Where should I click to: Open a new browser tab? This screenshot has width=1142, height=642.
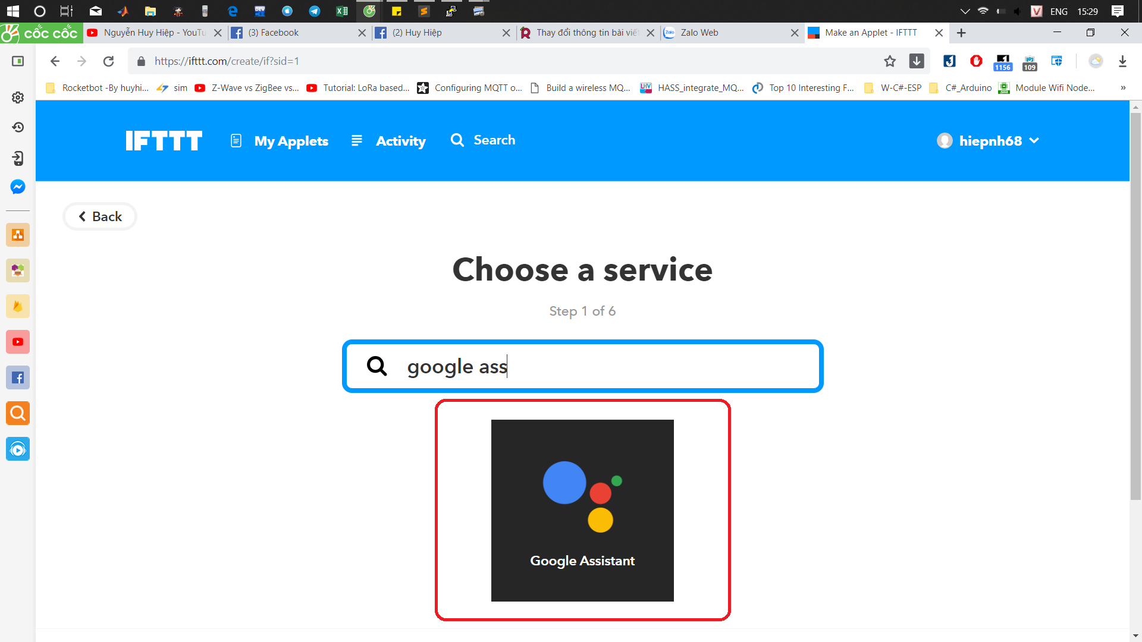click(x=961, y=33)
